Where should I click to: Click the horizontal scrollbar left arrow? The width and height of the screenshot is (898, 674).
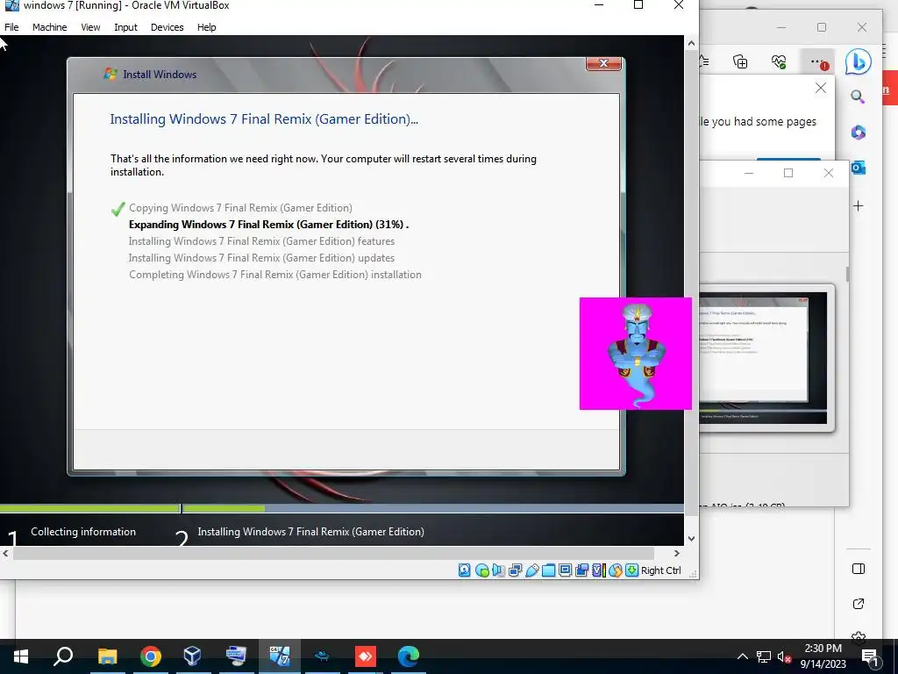pos(6,553)
